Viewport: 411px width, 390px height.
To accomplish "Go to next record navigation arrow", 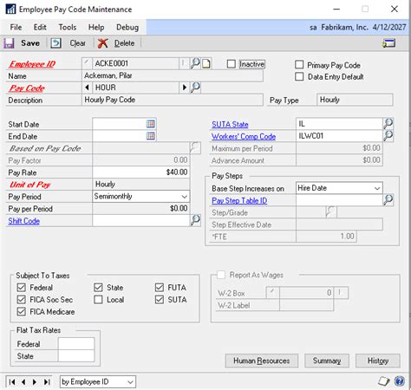I will point(35,382).
